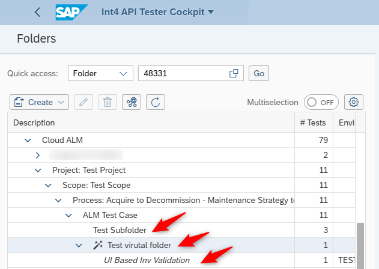The image size is (379, 269).
Task: Select UI Based Inv Validation row
Action: point(181,260)
